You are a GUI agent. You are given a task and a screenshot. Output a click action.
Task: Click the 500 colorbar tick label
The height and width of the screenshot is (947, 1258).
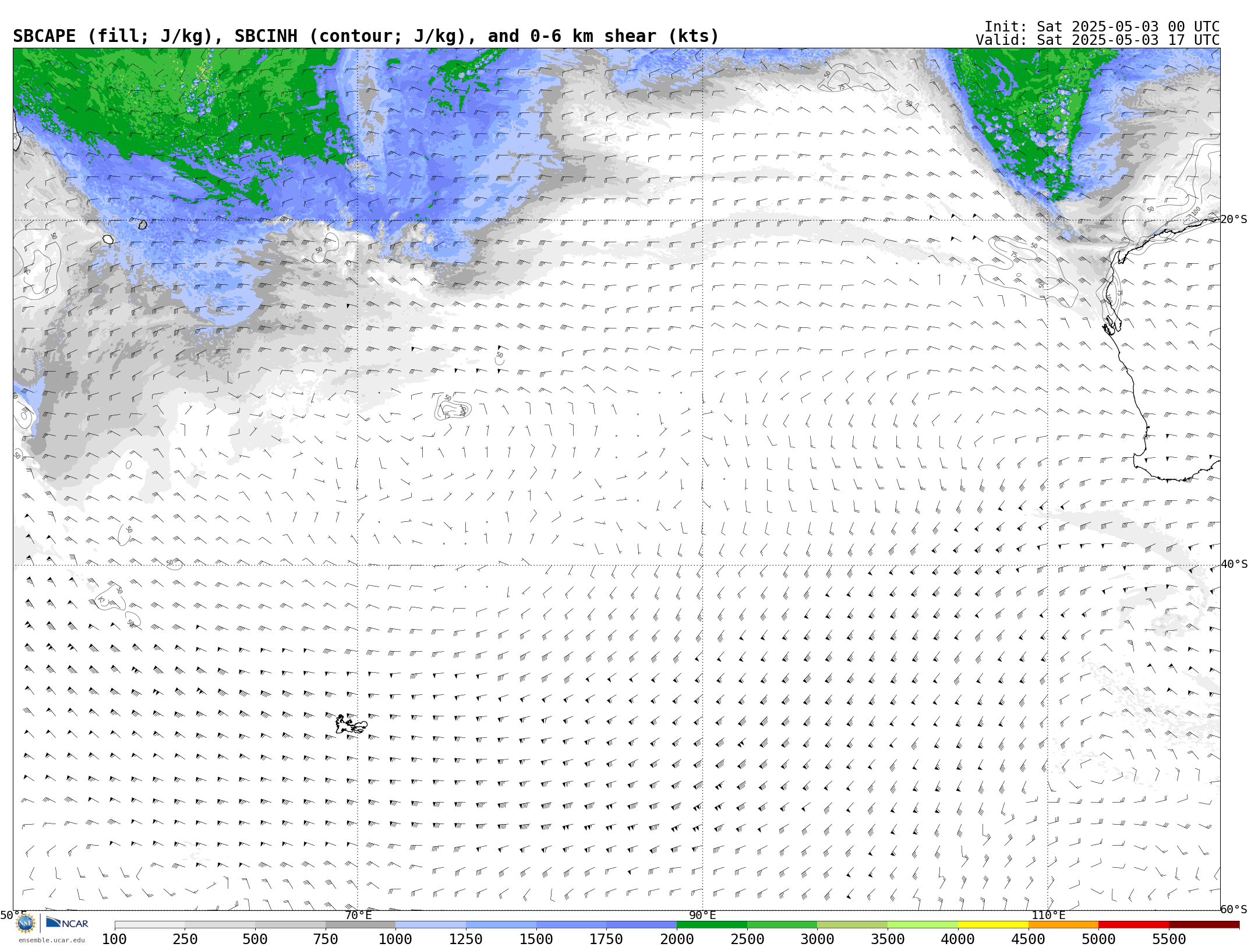[255, 939]
